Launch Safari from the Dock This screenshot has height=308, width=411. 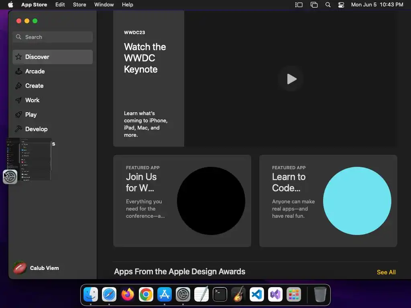(x=109, y=294)
